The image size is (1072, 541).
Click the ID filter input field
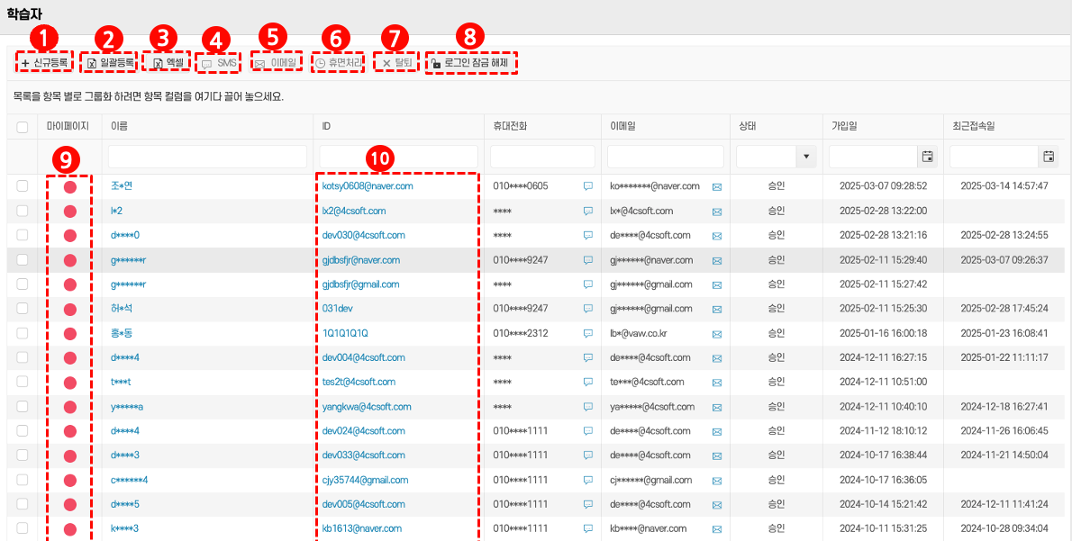pos(397,157)
